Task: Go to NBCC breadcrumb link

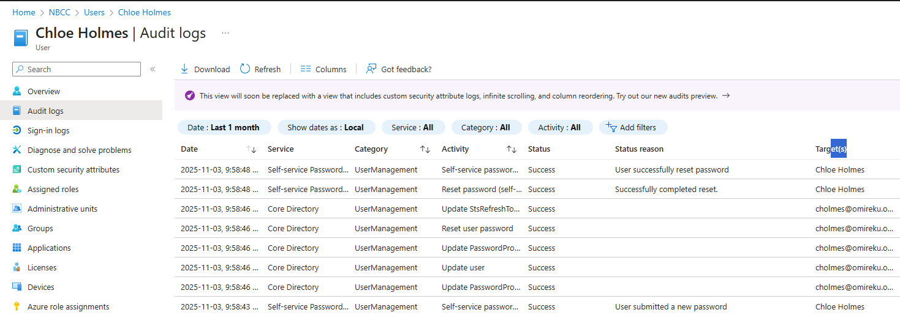Action: [59, 12]
